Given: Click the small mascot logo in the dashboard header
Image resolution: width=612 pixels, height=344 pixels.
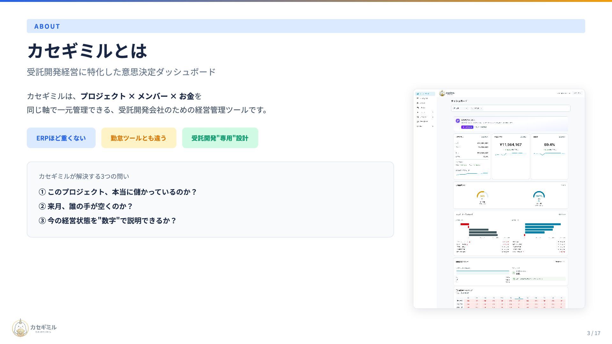Looking at the screenshot, I should click(x=442, y=93).
